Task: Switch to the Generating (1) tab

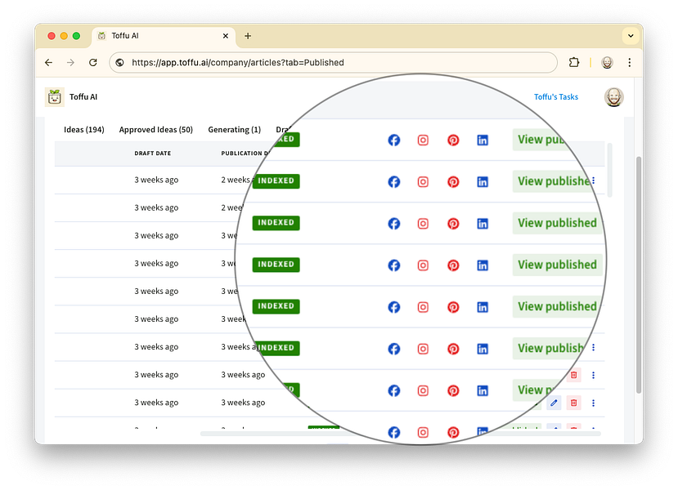Action: (235, 130)
